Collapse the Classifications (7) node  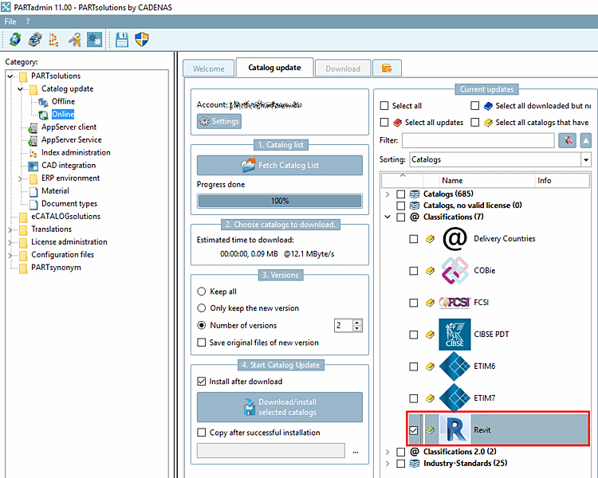pos(388,217)
